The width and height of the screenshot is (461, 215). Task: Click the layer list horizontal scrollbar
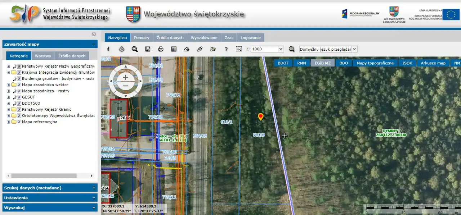pos(44,176)
